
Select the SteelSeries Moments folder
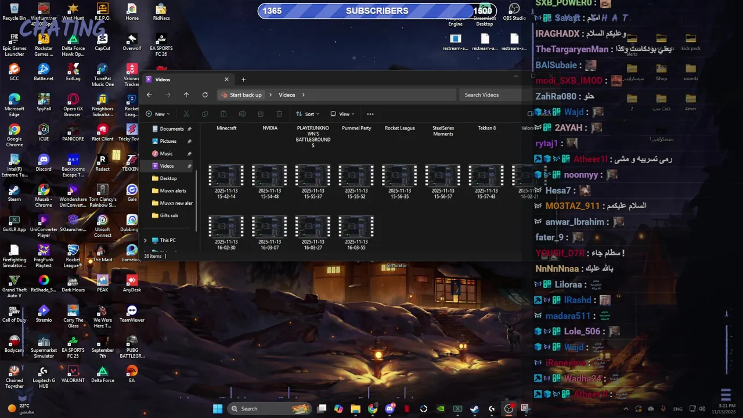[x=443, y=131]
